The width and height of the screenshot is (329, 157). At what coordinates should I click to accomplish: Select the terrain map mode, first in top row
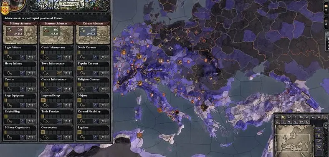pos(277,117)
